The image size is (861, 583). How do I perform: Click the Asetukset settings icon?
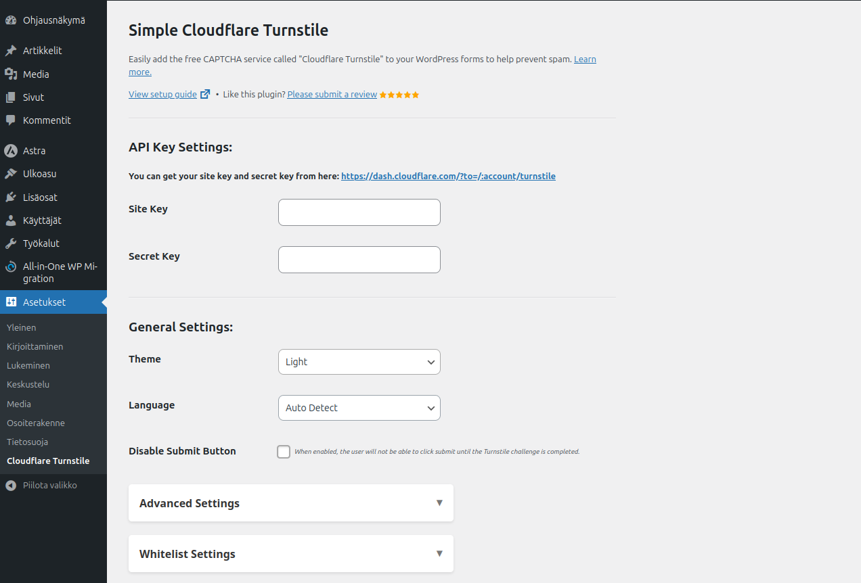(11, 302)
